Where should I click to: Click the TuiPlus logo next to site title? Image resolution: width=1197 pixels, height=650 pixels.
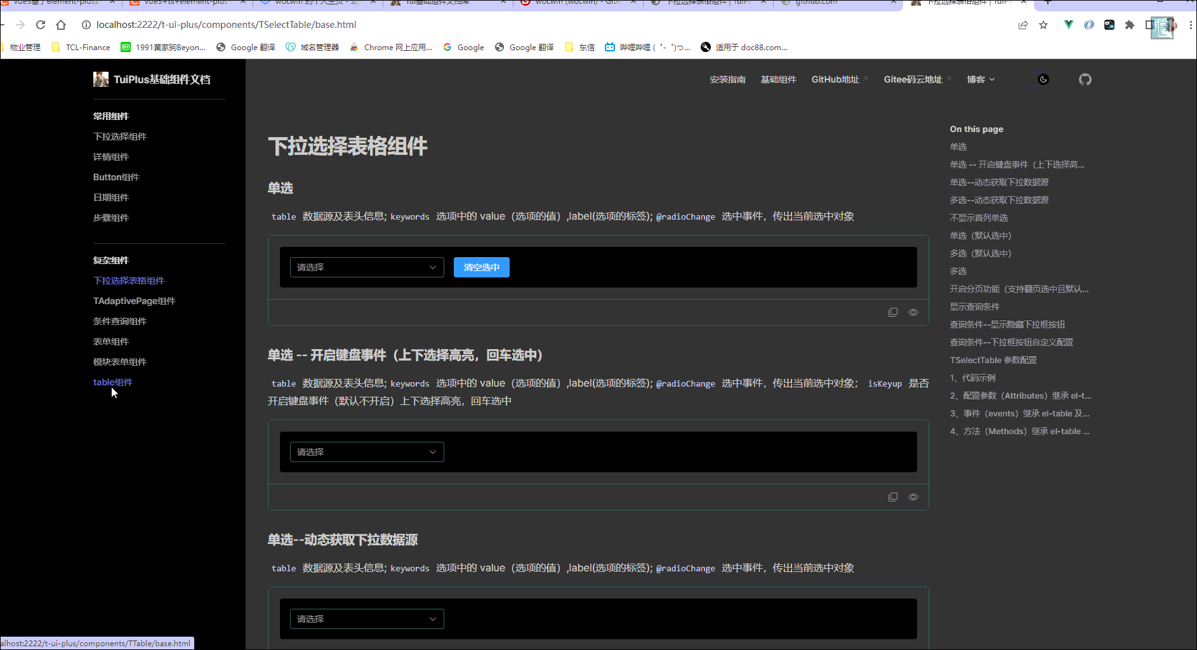point(100,79)
